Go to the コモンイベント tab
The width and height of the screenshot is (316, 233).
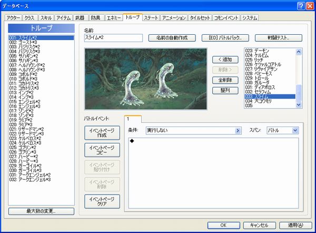(x=226, y=18)
